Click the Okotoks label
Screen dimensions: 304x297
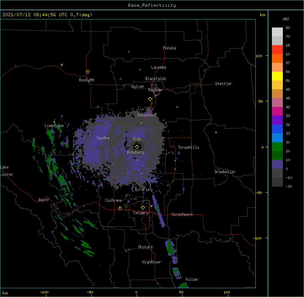coord(145,247)
